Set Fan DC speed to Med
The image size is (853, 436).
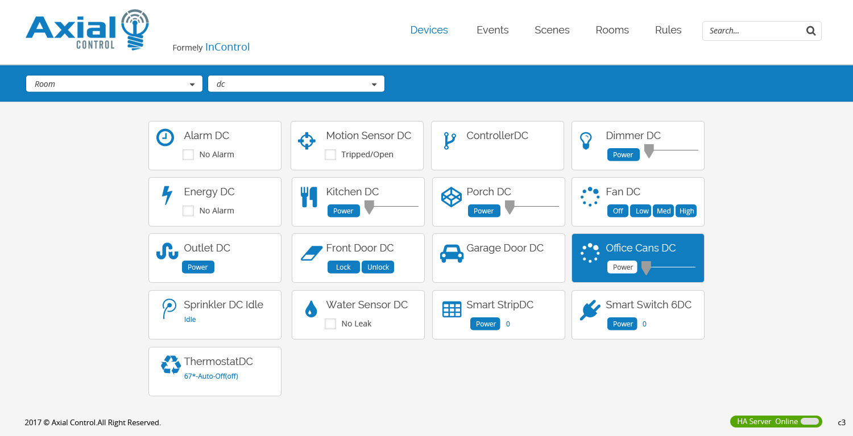[664, 211]
